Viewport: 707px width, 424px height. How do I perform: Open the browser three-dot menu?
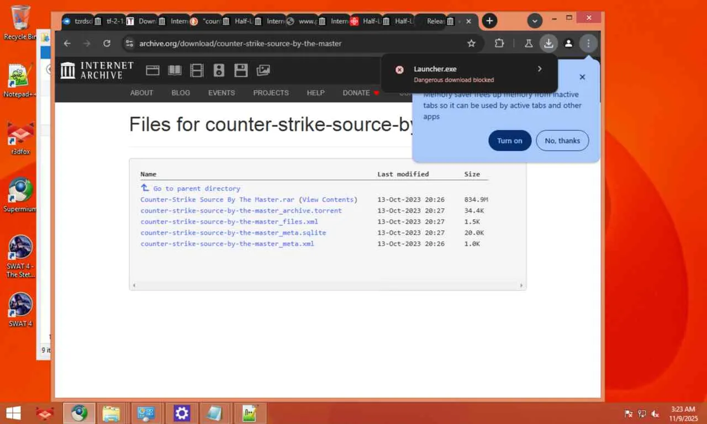click(588, 43)
